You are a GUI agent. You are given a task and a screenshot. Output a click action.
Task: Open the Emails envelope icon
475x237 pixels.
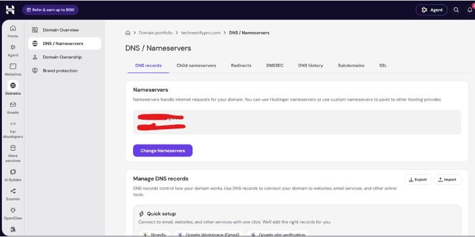coord(12,105)
